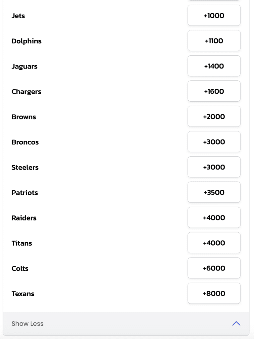Click the Texans team label

(23, 294)
